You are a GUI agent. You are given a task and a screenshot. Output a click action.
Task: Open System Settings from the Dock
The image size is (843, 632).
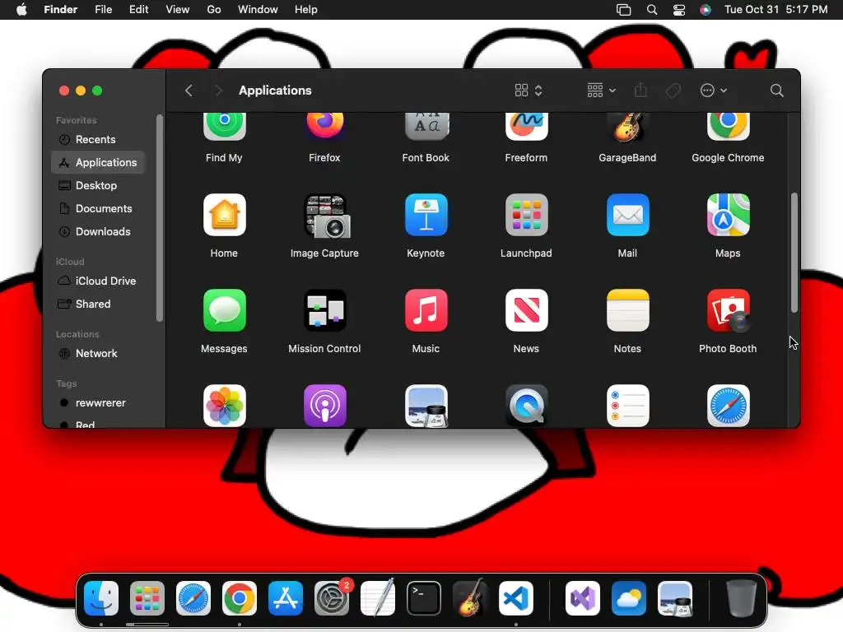point(331,598)
